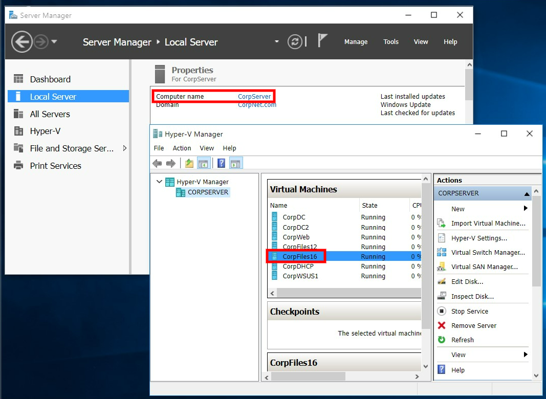The image size is (546, 399).
Task: Open the Help menu in Server Manager
Action: tap(450, 42)
